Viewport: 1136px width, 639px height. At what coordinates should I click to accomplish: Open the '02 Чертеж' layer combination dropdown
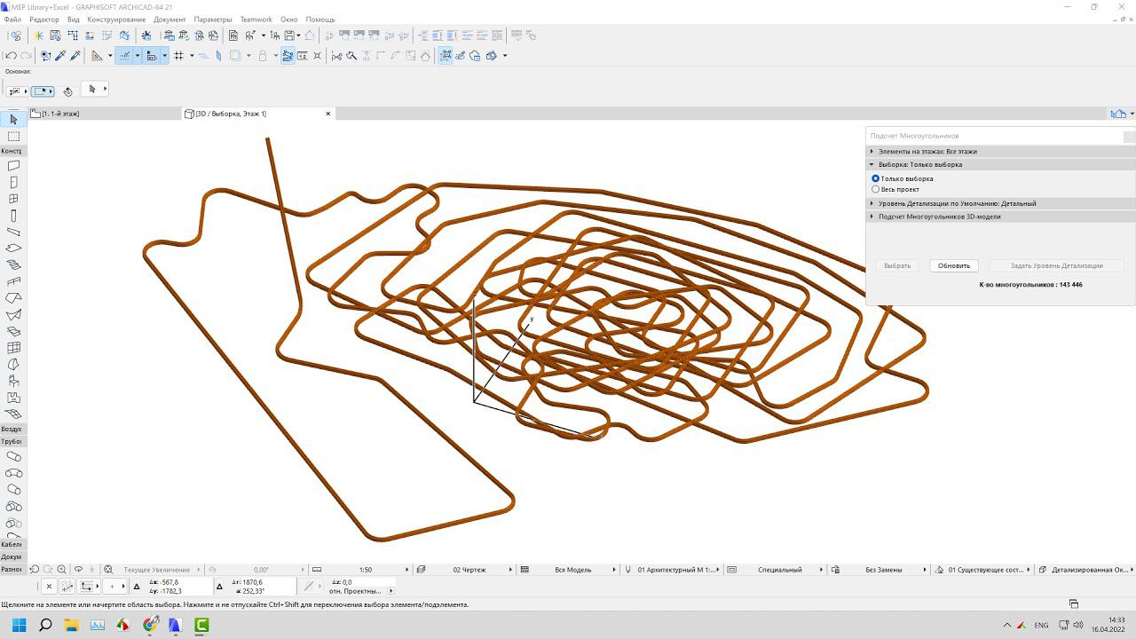point(466,570)
